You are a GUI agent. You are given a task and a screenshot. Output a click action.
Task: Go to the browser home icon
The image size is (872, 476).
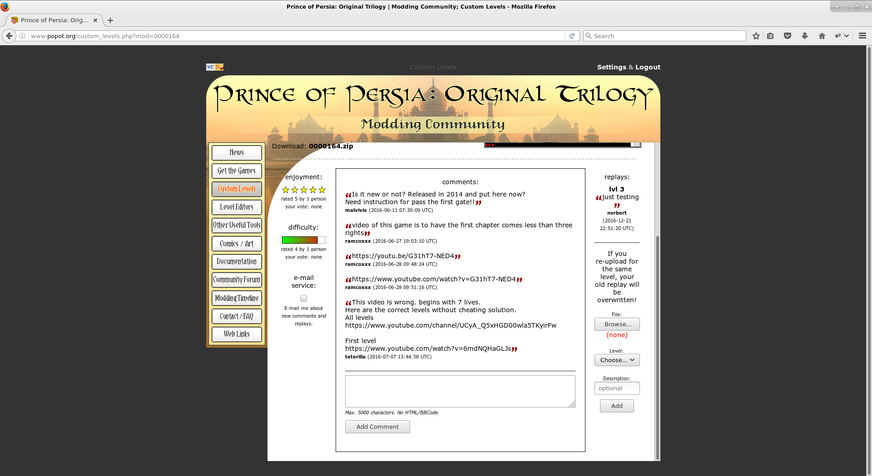(x=822, y=36)
